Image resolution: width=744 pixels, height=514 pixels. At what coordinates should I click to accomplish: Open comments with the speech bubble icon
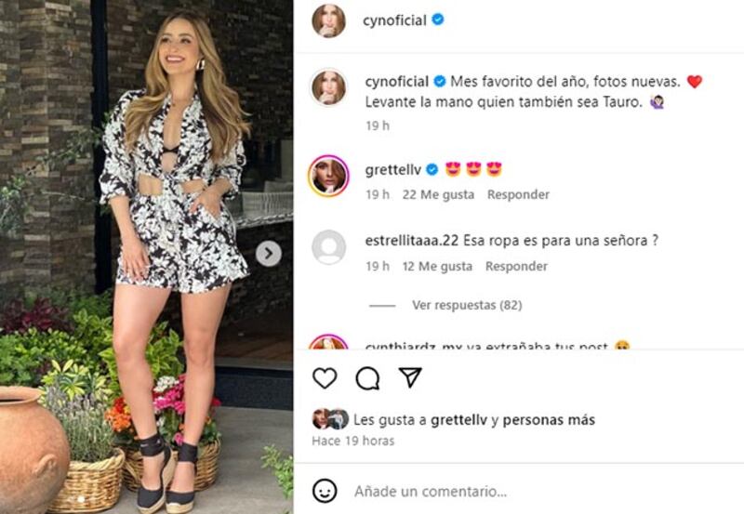pyautogui.click(x=367, y=378)
